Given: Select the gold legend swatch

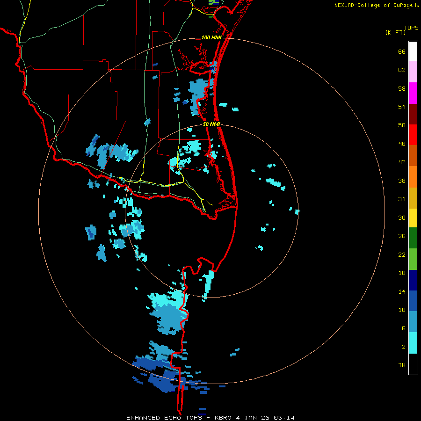Looking at the screenshot, I should click(x=413, y=198).
